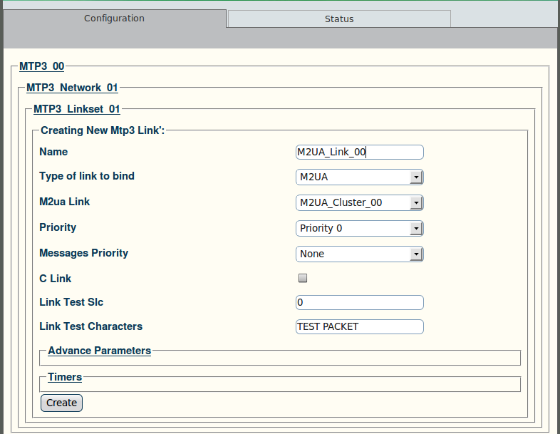560x434 pixels.
Task: Select the None messages priority combo
Action: (360, 254)
